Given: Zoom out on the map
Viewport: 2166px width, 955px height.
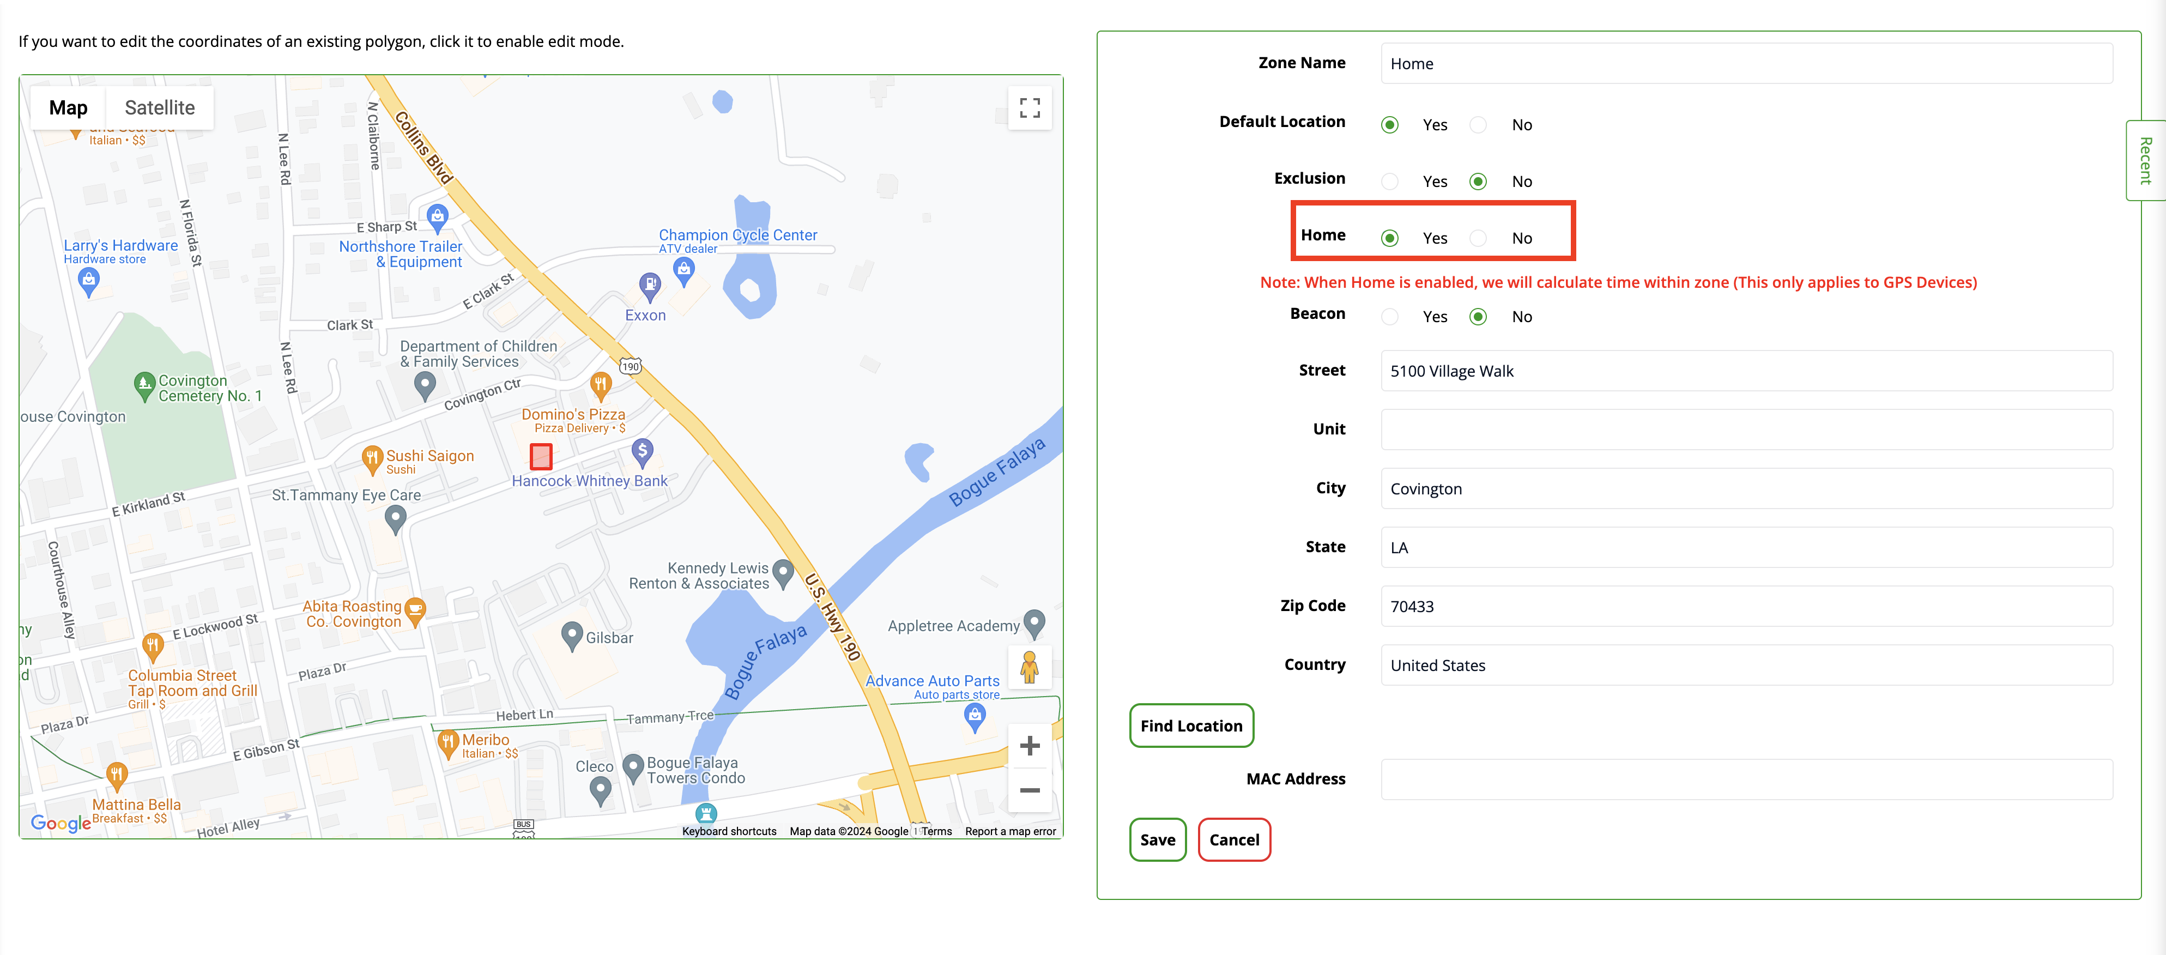Looking at the screenshot, I should pos(1029,790).
